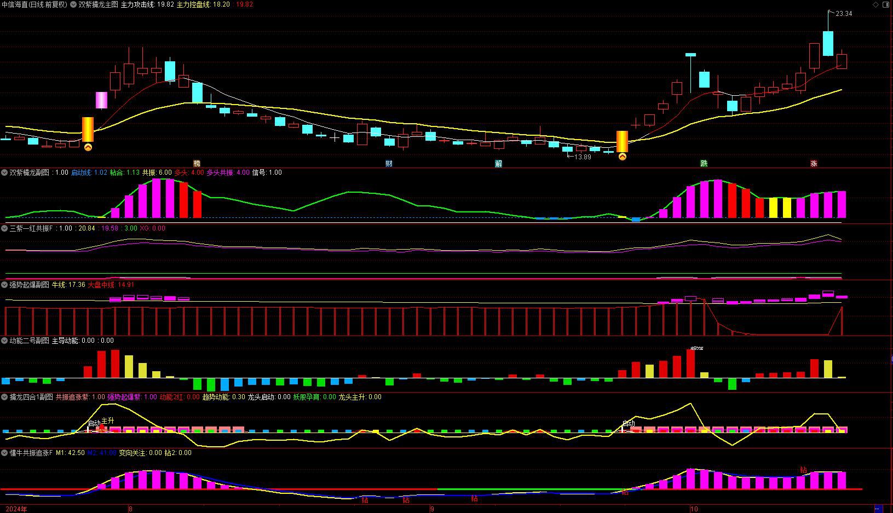
Task: Click the 启动线 1.02 value
Action: [89, 172]
